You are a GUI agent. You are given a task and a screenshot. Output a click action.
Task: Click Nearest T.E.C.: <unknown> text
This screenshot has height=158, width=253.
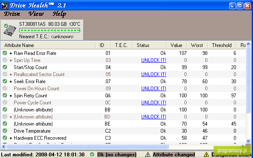47,37
